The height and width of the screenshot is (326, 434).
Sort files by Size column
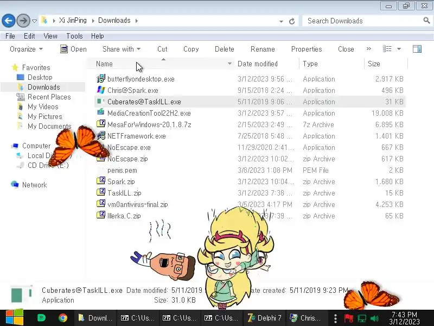point(374,64)
